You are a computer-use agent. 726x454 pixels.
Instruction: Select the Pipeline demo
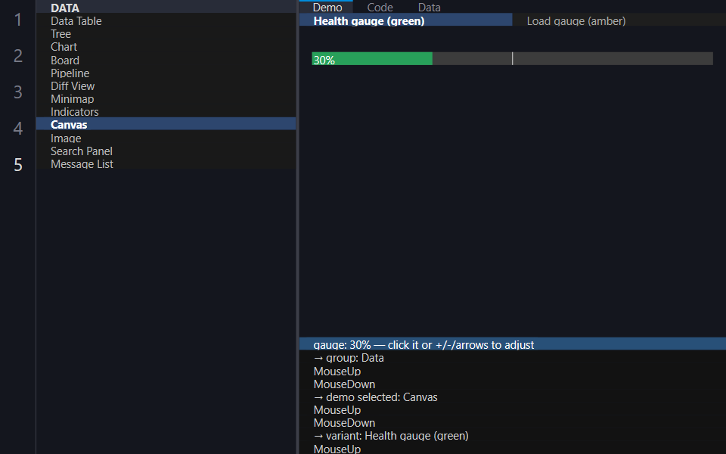tap(166, 73)
